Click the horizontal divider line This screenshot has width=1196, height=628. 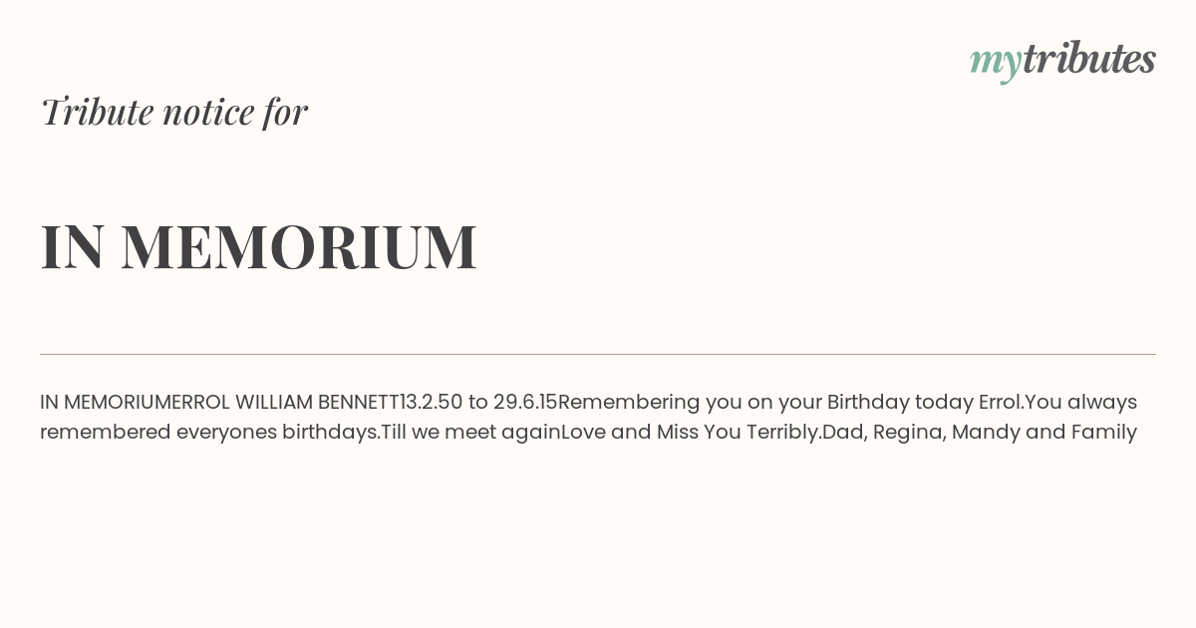(598, 354)
